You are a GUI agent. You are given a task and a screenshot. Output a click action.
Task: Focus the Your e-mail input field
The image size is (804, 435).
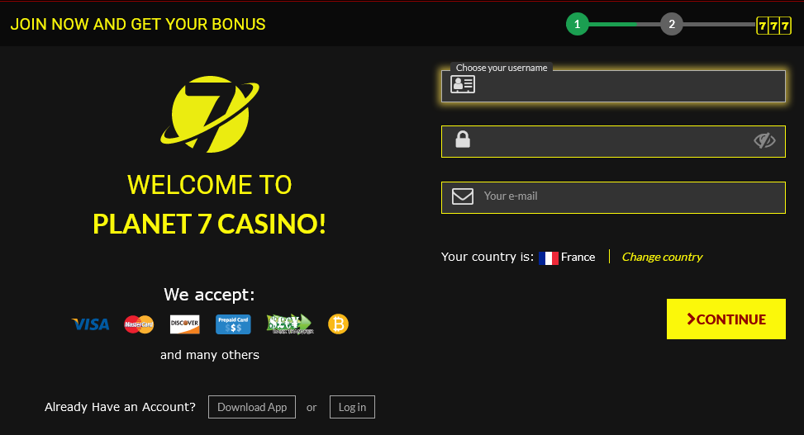coord(613,197)
